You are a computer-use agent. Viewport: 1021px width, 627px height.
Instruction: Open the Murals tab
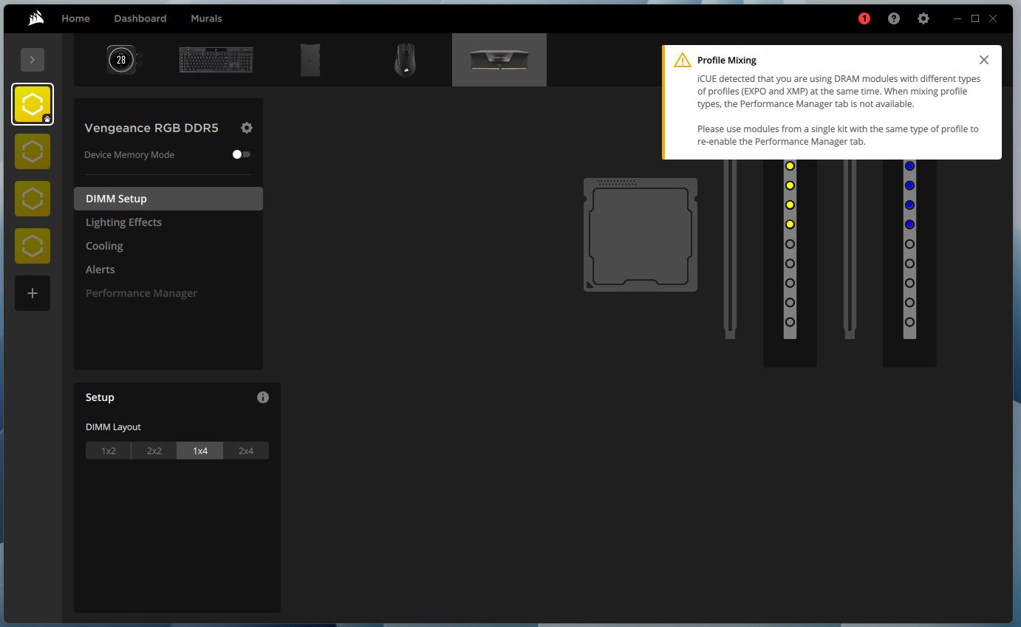(x=206, y=18)
